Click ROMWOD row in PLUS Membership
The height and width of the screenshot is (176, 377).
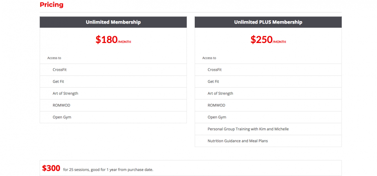(x=268, y=105)
